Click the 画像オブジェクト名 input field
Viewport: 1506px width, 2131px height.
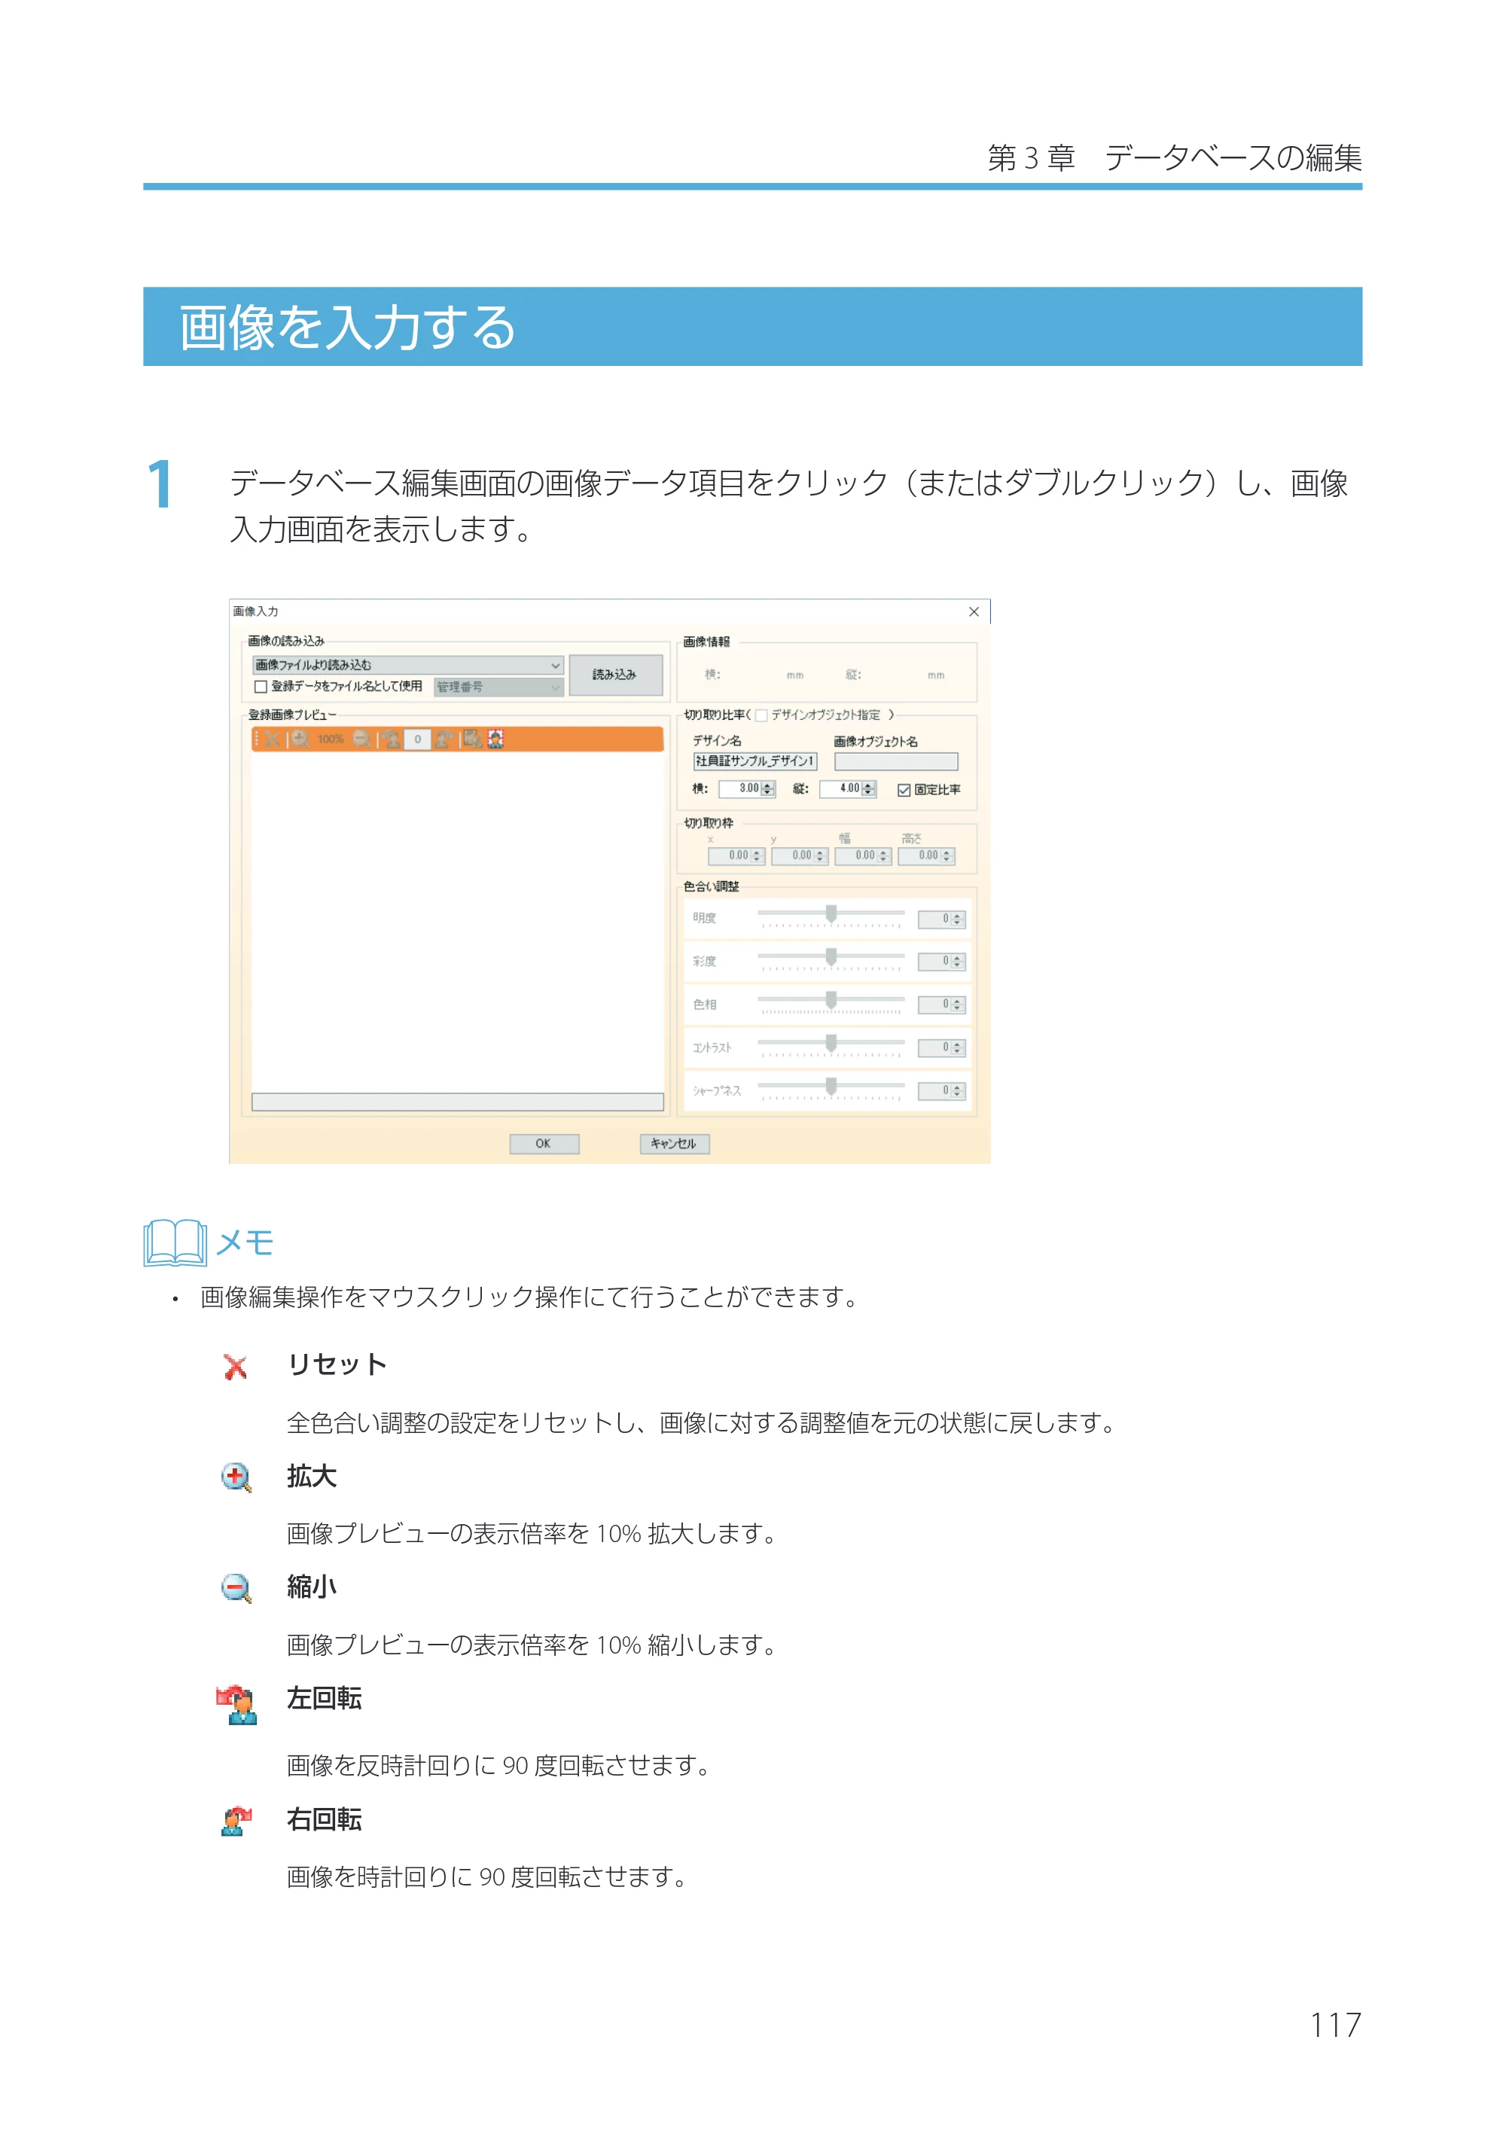[x=895, y=761]
